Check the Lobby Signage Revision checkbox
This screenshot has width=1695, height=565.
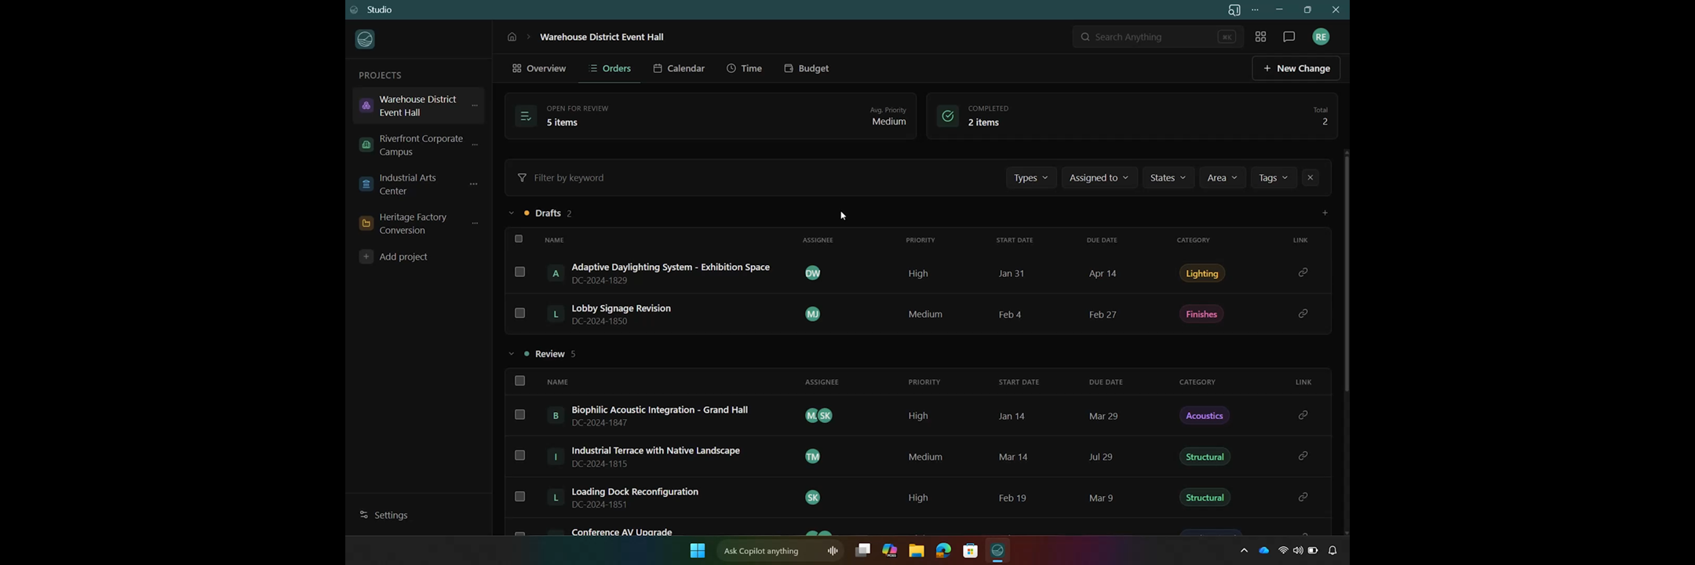(519, 313)
